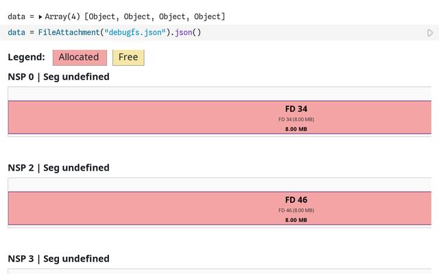Click the .json() call in code
This screenshot has height=274, width=439.
coord(181,33)
